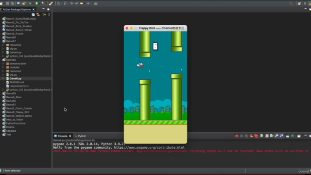Switch to the Console tab
This screenshot has height=175, width=311.
point(63,136)
